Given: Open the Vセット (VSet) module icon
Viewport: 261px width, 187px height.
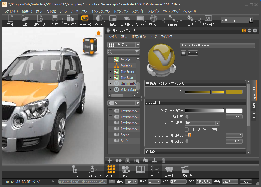Looking at the screenshot, I should pos(169,170).
